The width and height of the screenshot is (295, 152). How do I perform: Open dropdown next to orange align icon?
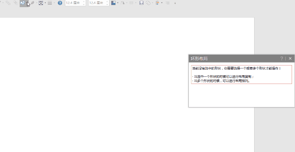pos(162,3)
